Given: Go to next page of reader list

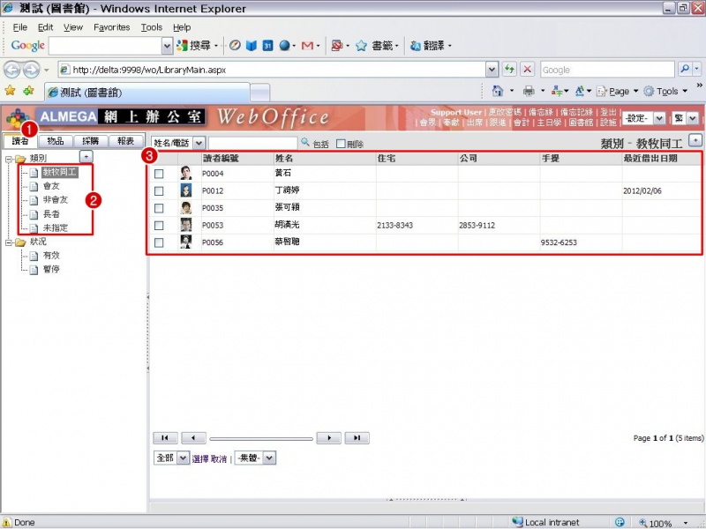Looking at the screenshot, I should (328, 437).
